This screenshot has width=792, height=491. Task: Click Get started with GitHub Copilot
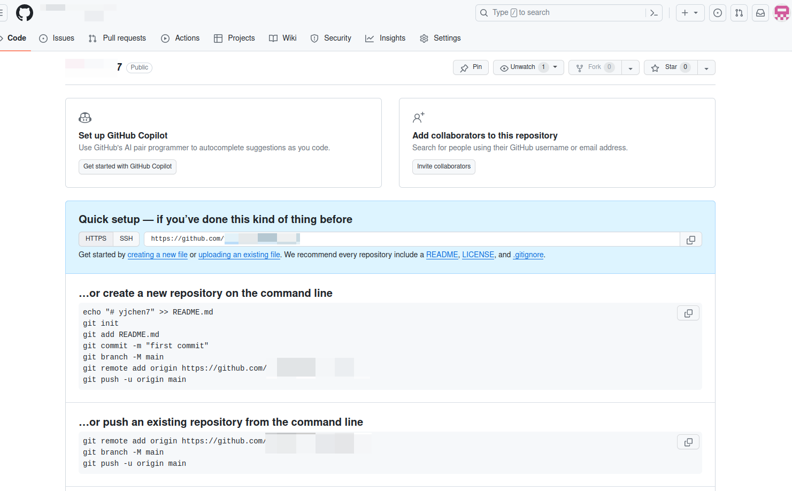(127, 166)
